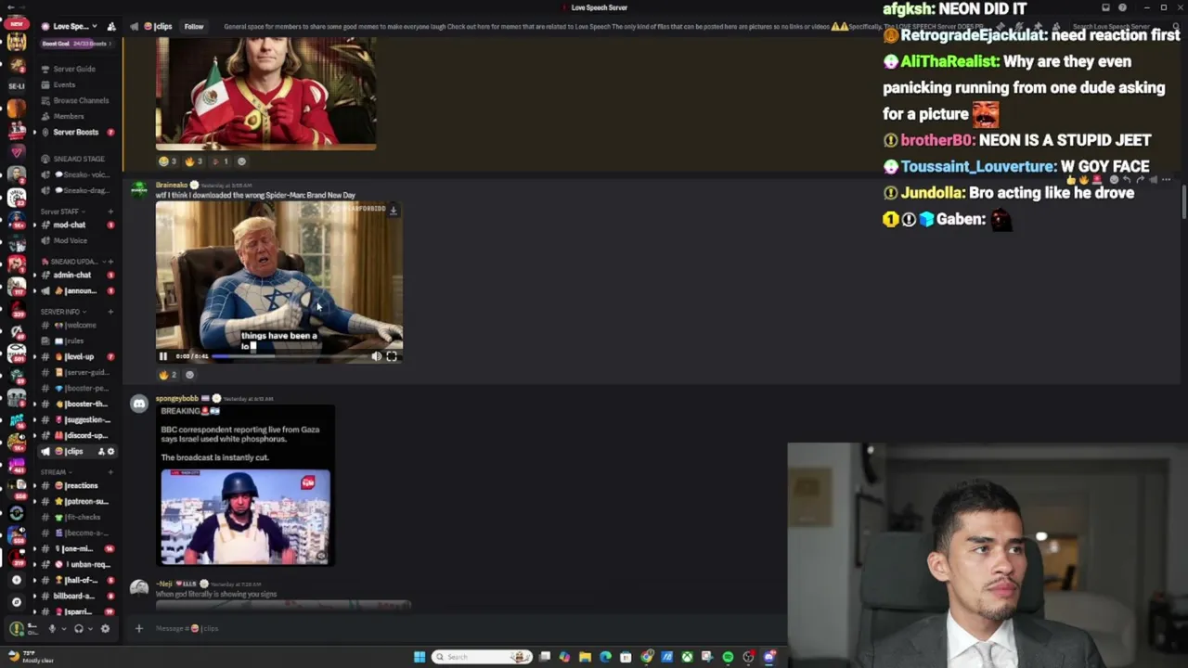Open Discord User Settings gear
Image resolution: width=1188 pixels, height=668 pixels.
click(x=105, y=628)
